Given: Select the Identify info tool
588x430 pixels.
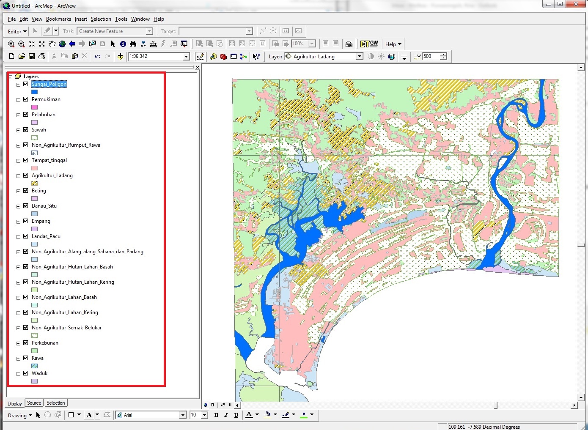Looking at the screenshot, I should pyautogui.click(x=123, y=44).
